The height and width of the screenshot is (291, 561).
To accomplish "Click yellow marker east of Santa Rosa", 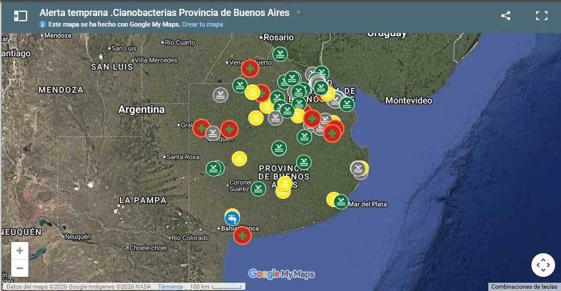I will tap(239, 158).
